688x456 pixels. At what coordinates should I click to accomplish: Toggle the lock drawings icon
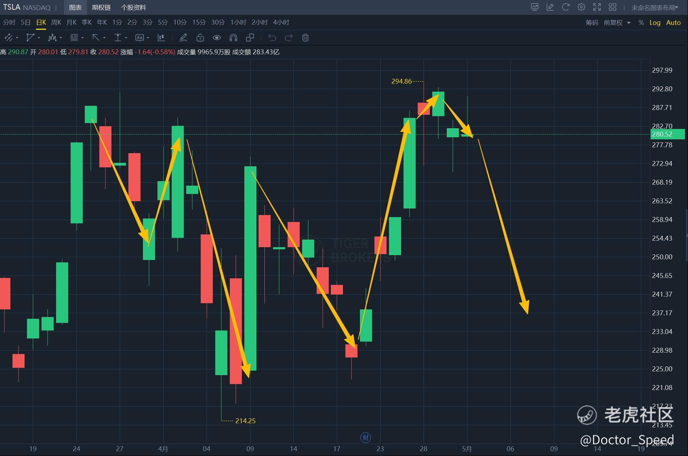[200, 37]
